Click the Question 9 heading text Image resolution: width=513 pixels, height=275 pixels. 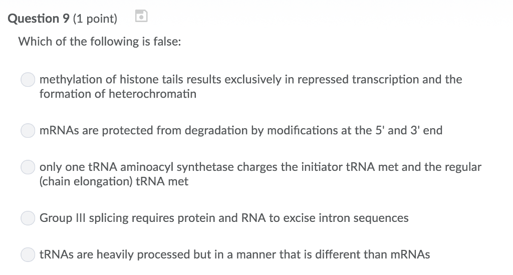pyautogui.click(x=39, y=19)
